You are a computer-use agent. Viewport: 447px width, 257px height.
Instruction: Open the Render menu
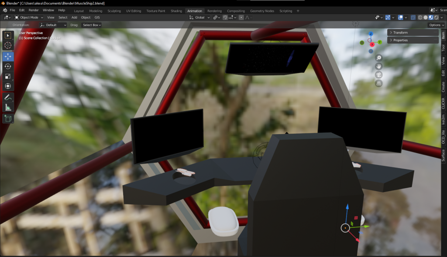coord(34,10)
